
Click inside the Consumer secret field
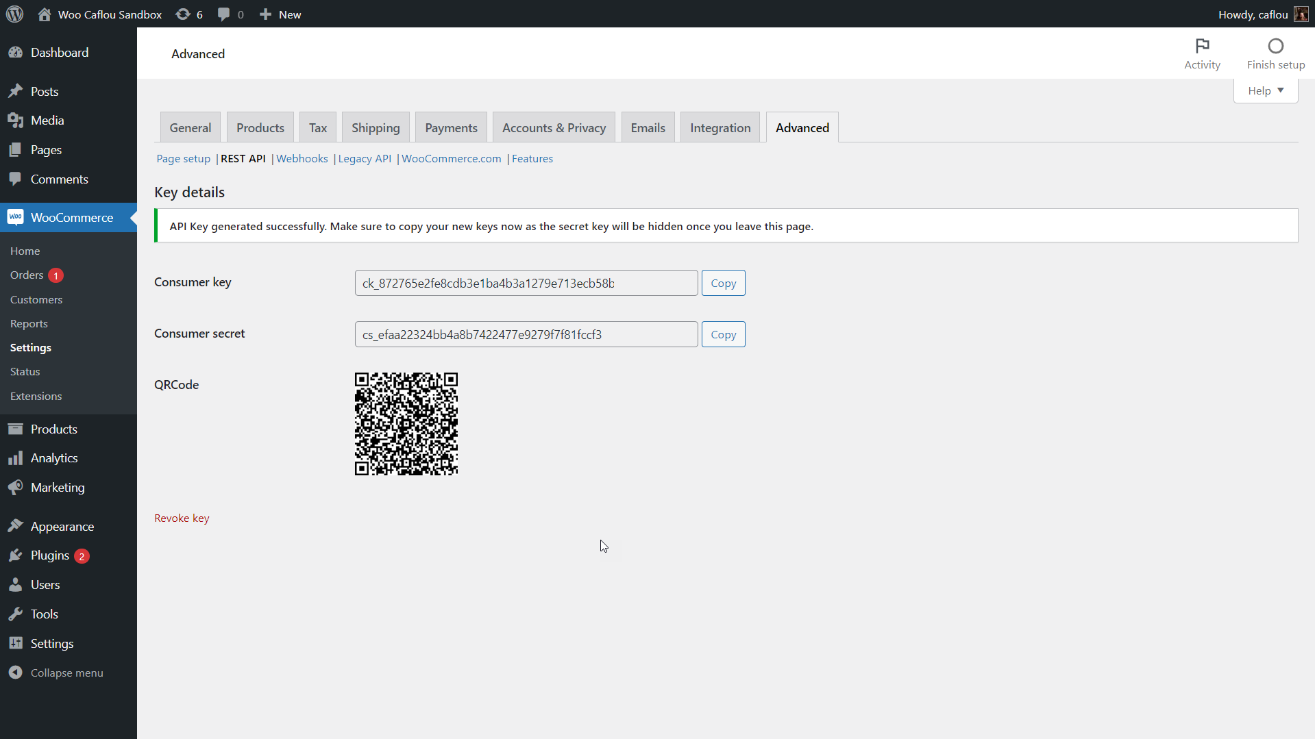click(525, 334)
